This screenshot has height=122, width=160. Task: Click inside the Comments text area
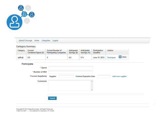click(70, 86)
